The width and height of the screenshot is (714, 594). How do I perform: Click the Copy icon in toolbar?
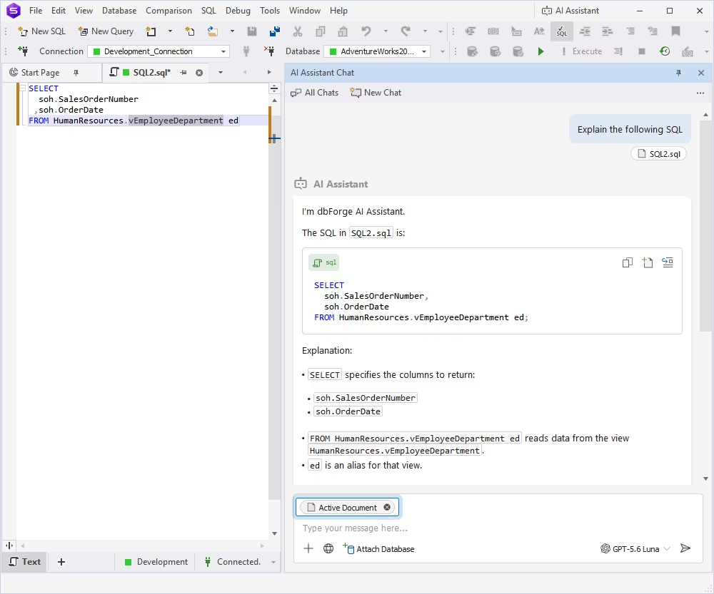(321, 31)
